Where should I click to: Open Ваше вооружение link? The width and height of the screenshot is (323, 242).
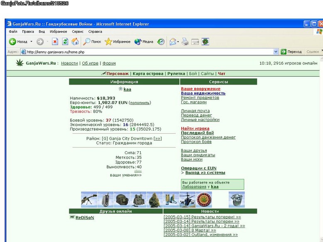[x=201, y=89]
